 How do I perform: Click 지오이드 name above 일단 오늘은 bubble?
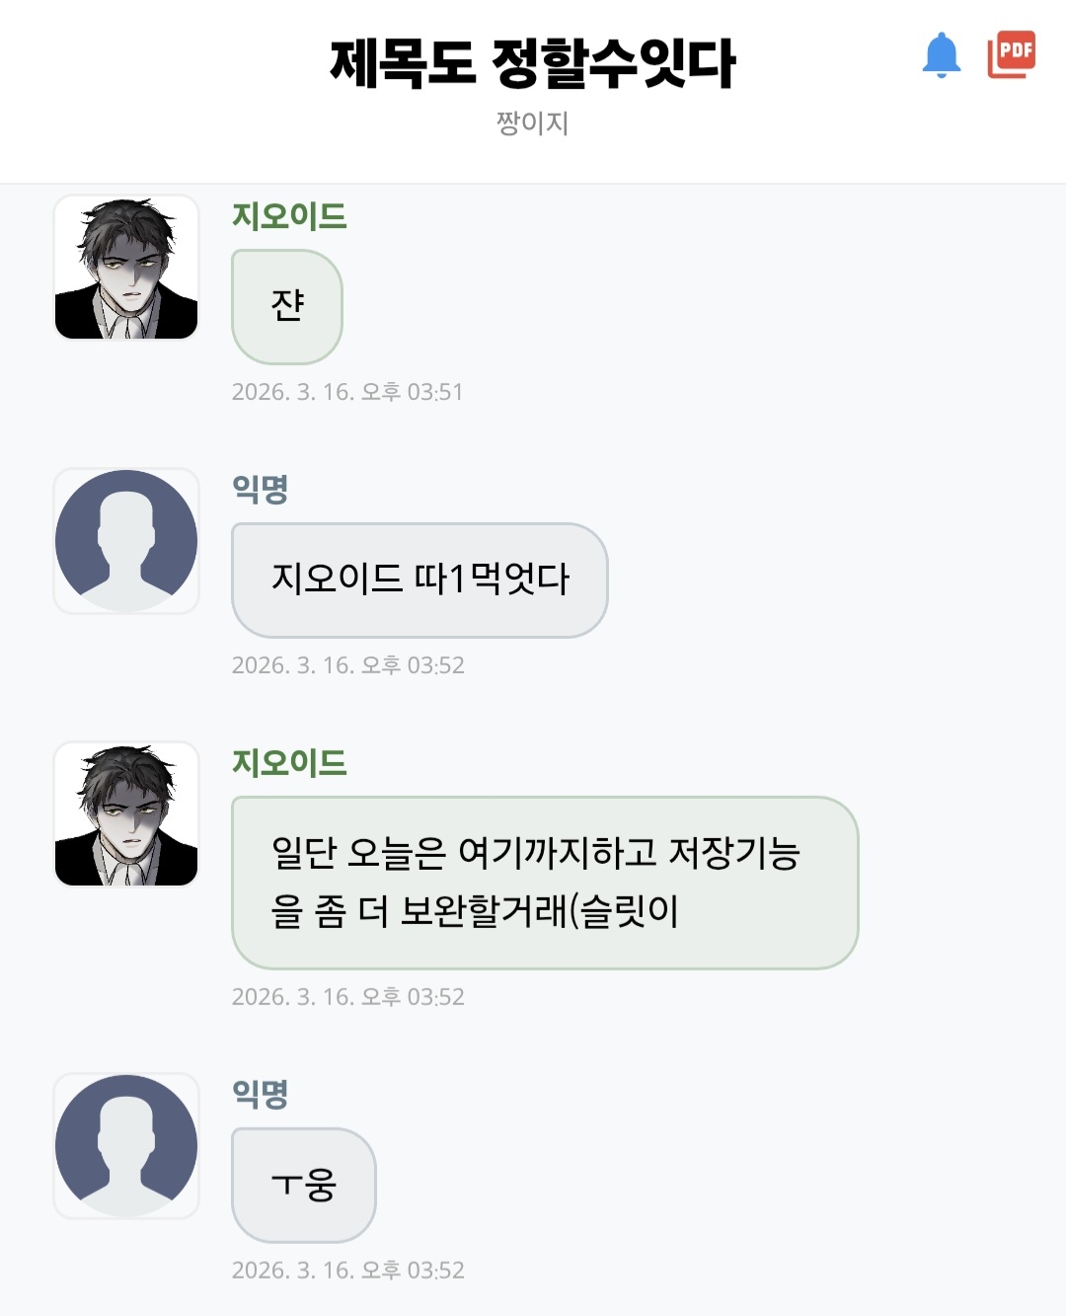[289, 763]
